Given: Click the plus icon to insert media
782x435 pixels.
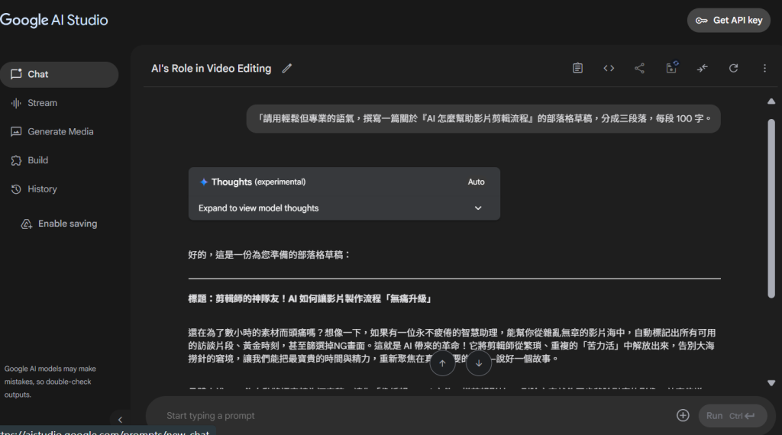Looking at the screenshot, I should pos(683,416).
